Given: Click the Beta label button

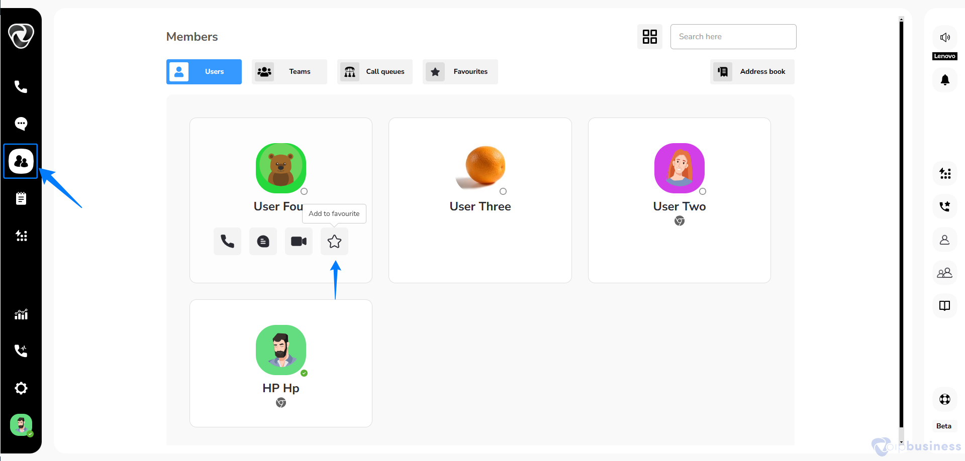Looking at the screenshot, I should click(x=943, y=426).
